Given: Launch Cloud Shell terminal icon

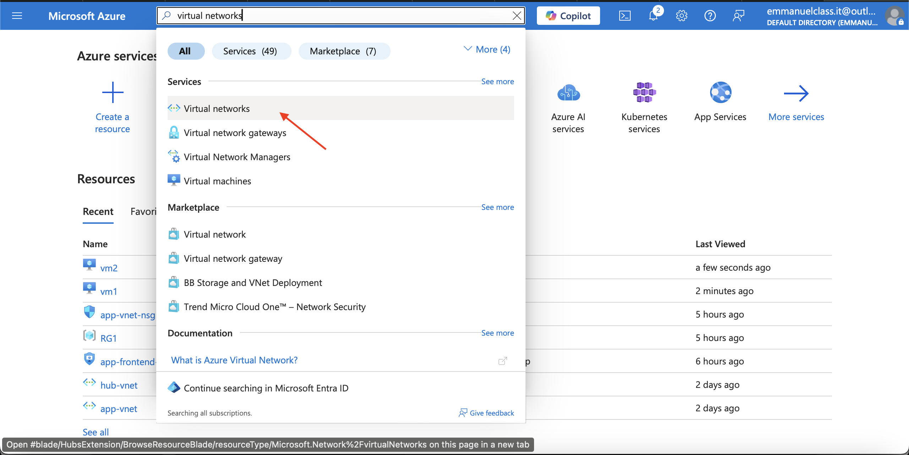Looking at the screenshot, I should click(625, 16).
